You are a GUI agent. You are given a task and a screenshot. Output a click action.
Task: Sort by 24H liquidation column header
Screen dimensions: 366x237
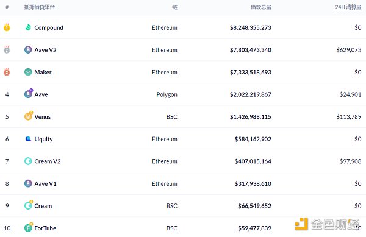348,7
